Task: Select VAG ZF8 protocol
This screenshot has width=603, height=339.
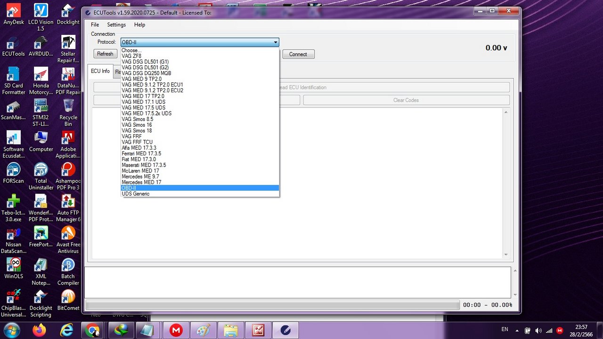Action: [200, 56]
